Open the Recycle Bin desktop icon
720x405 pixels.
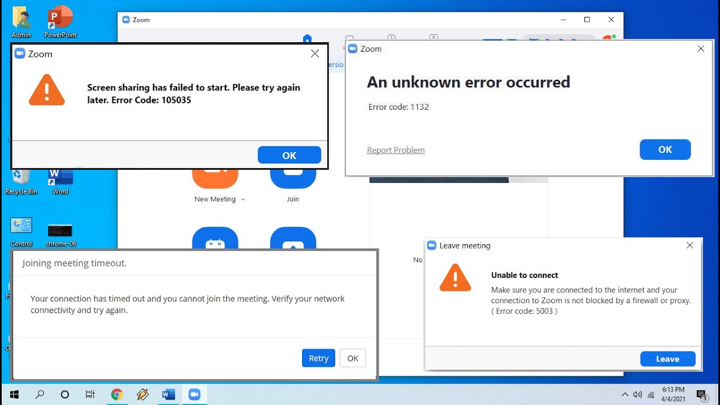(x=21, y=181)
